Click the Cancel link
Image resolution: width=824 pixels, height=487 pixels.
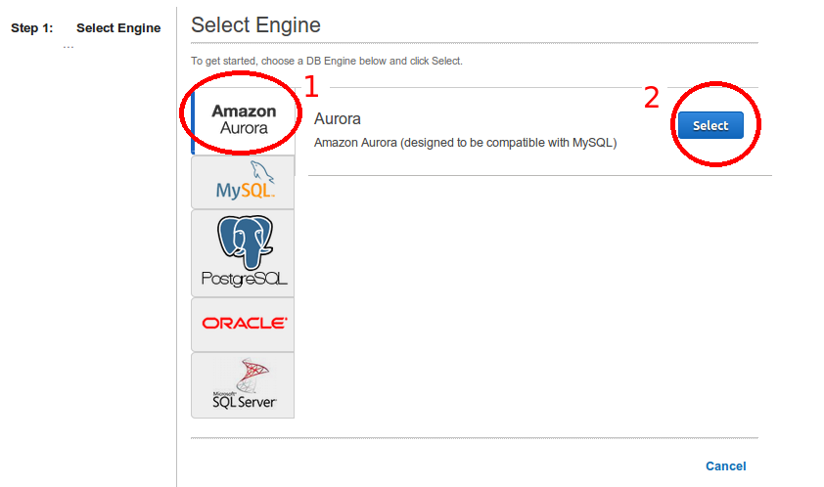[x=725, y=466]
